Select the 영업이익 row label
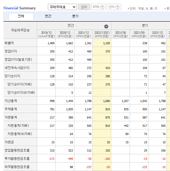 [x=11, y=51]
